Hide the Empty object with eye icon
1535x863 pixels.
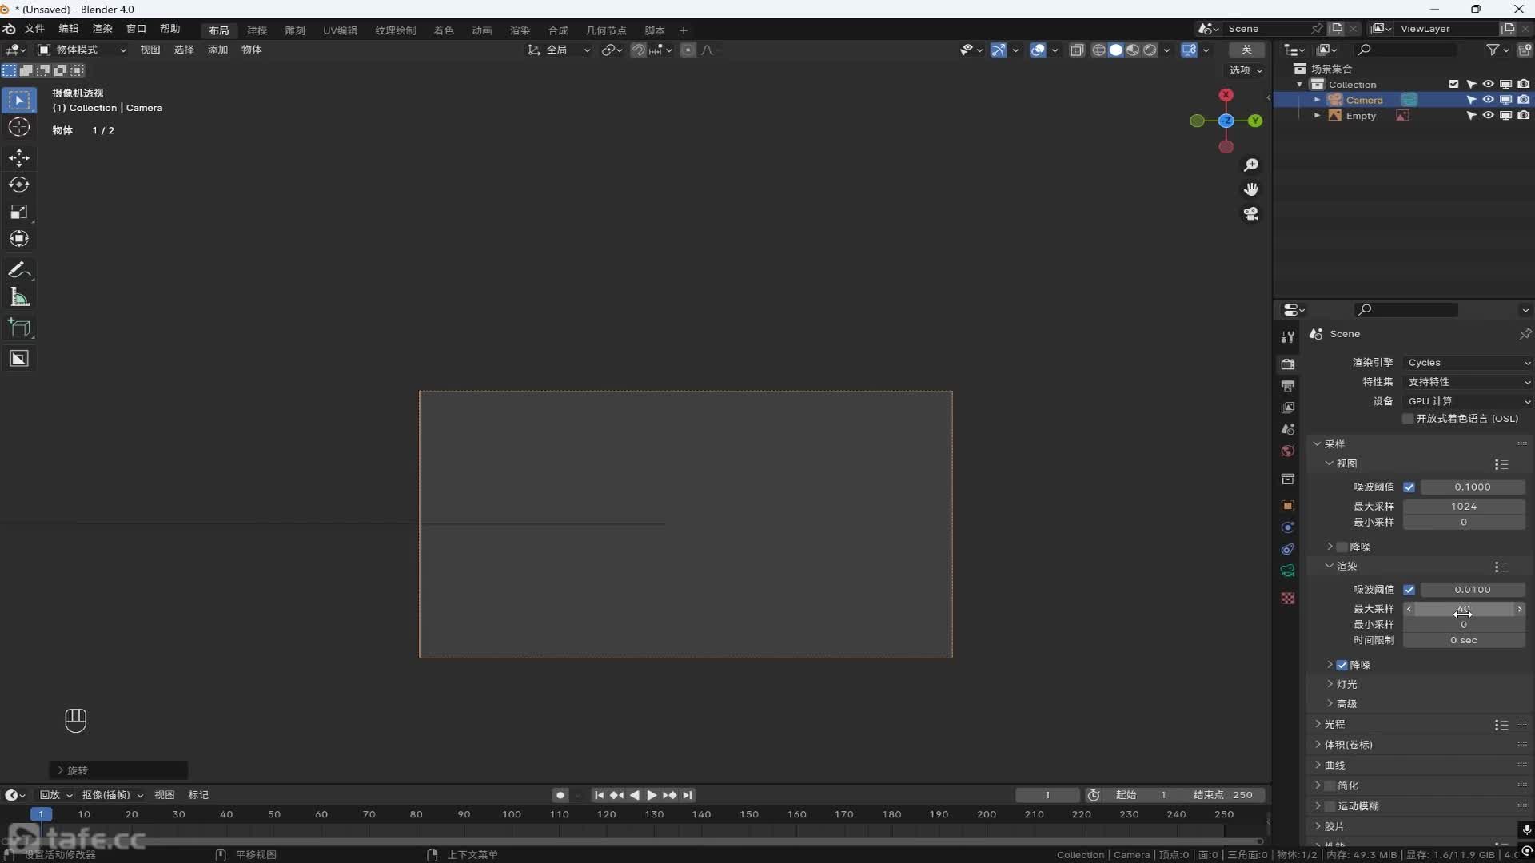(x=1488, y=116)
